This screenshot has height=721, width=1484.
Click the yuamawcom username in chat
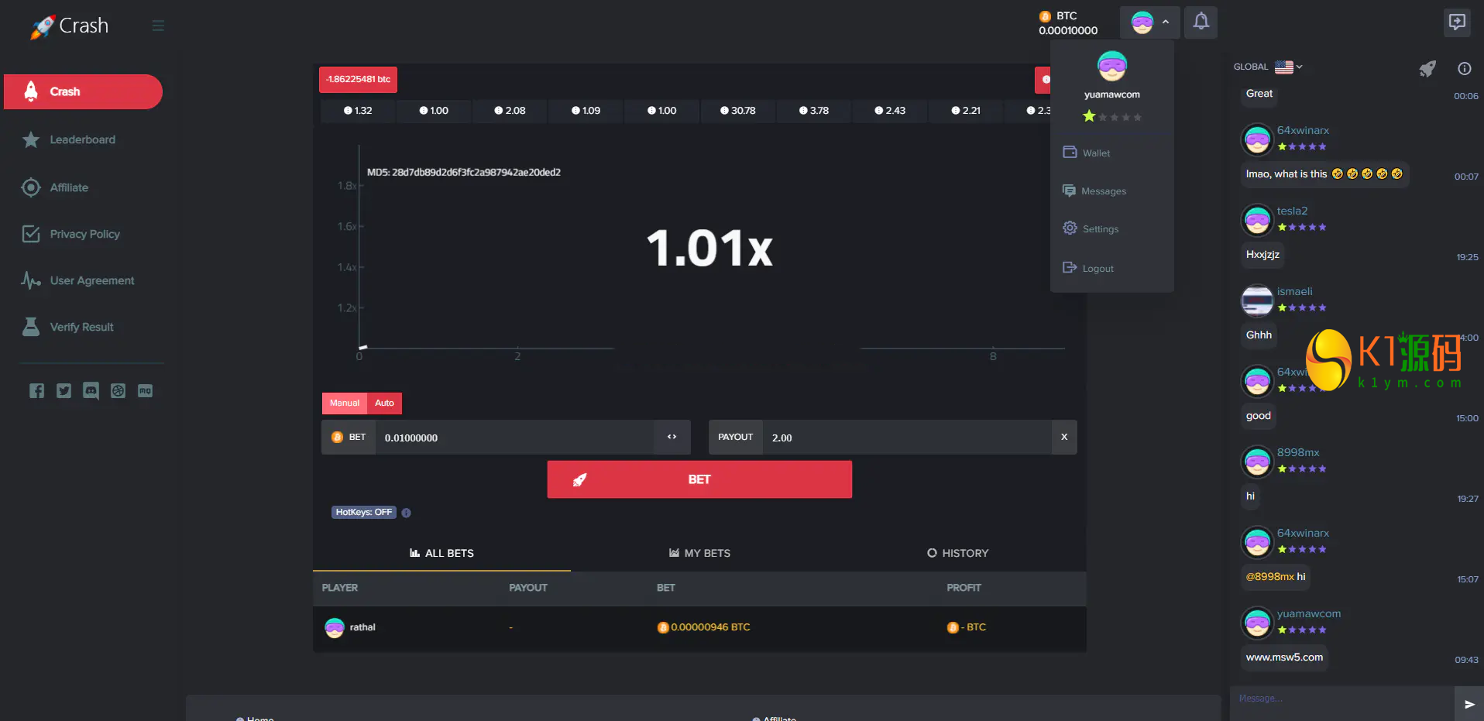(1309, 614)
